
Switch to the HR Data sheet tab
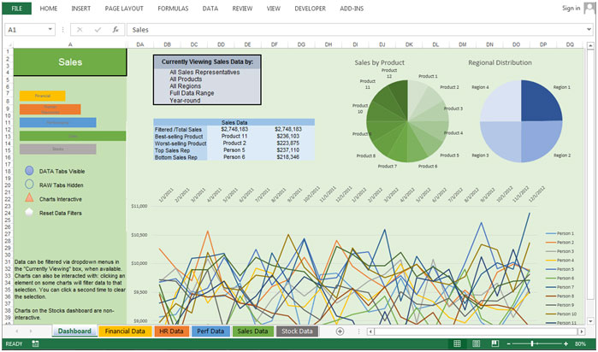171,331
